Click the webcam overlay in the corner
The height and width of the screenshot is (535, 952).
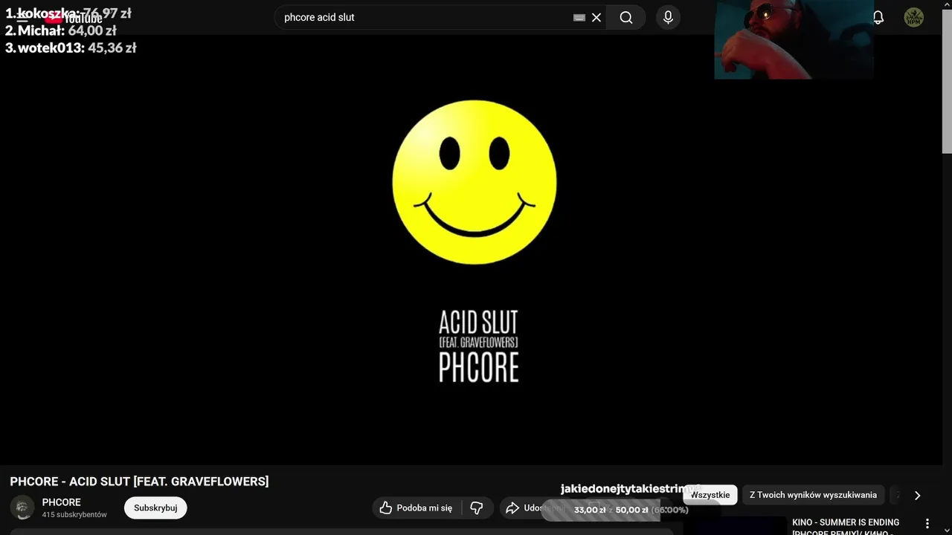click(x=794, y=39)
